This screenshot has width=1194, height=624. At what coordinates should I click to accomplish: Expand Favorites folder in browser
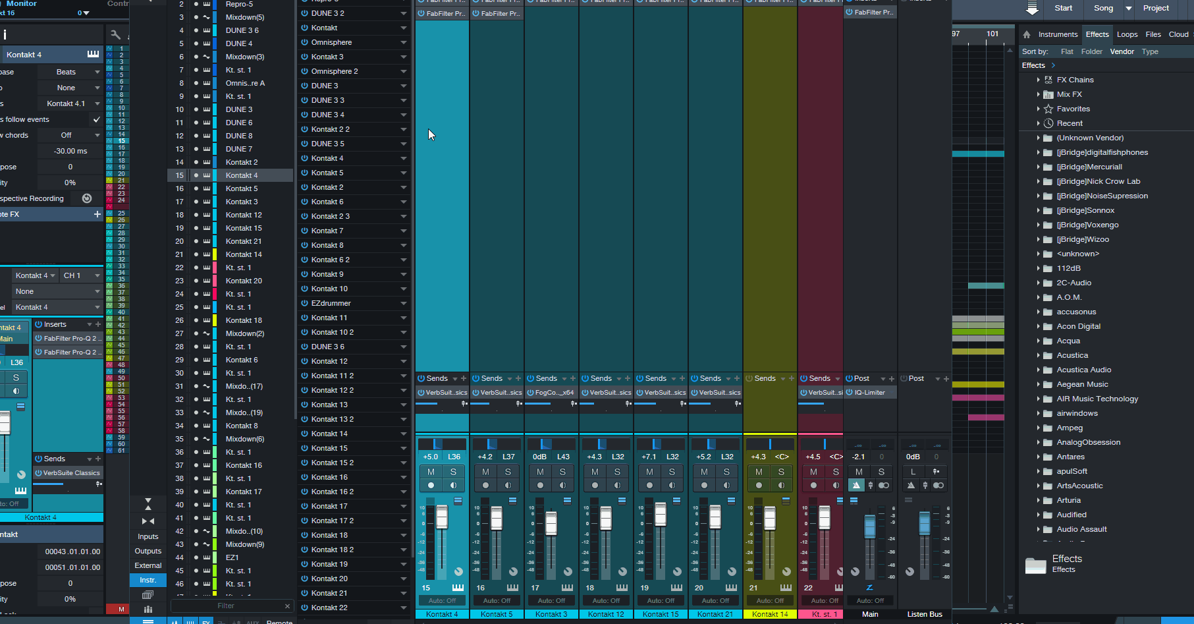point(1039,109)
